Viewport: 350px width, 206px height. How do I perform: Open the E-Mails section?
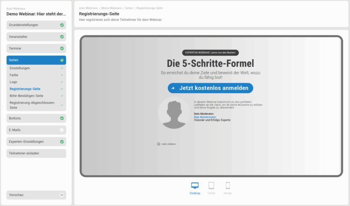[x=36, y=130]
